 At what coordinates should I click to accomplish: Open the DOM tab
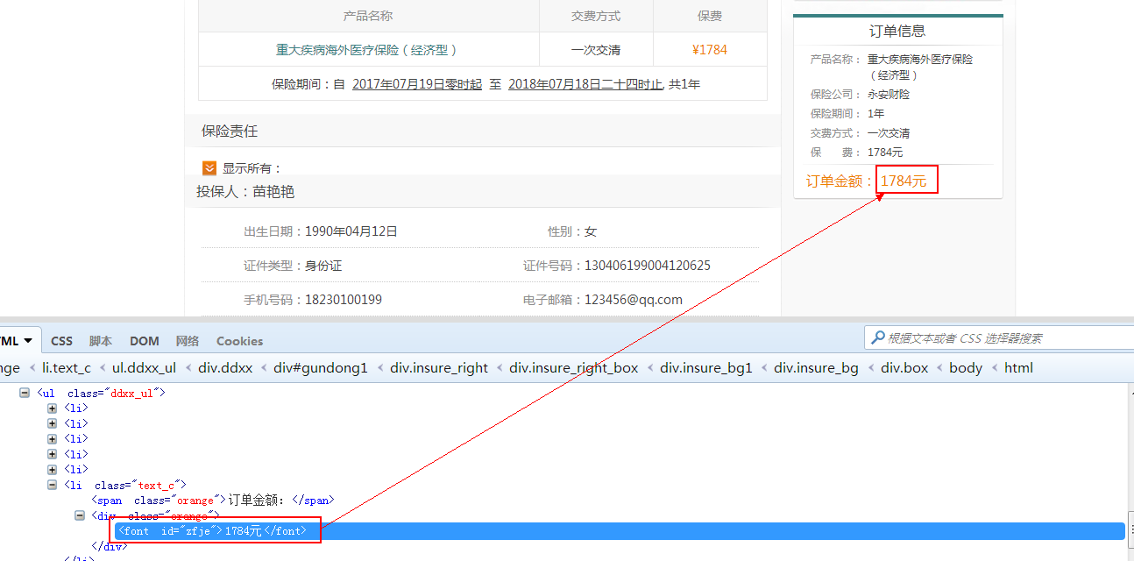coord(145,341)
